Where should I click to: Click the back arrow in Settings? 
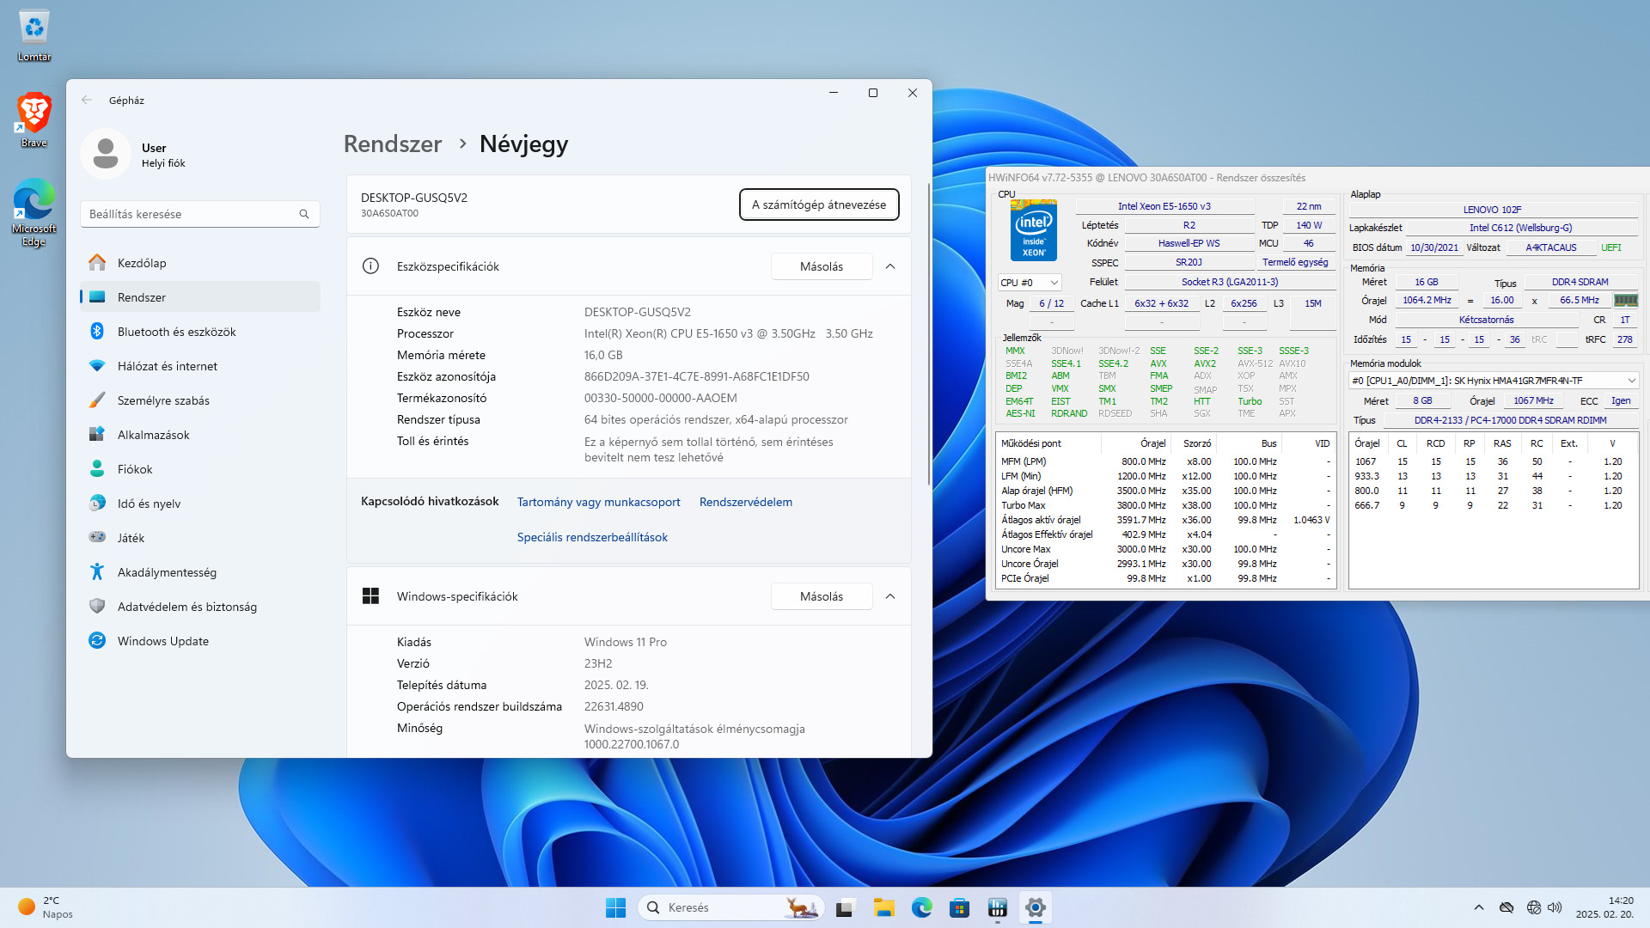[87, 101]
